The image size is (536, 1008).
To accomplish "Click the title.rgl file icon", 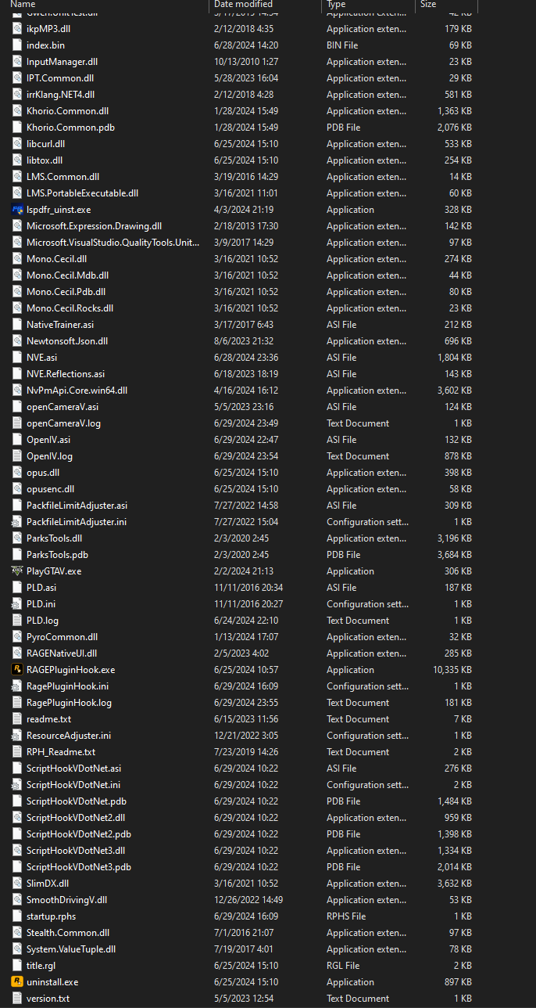I will coord(17,966).
